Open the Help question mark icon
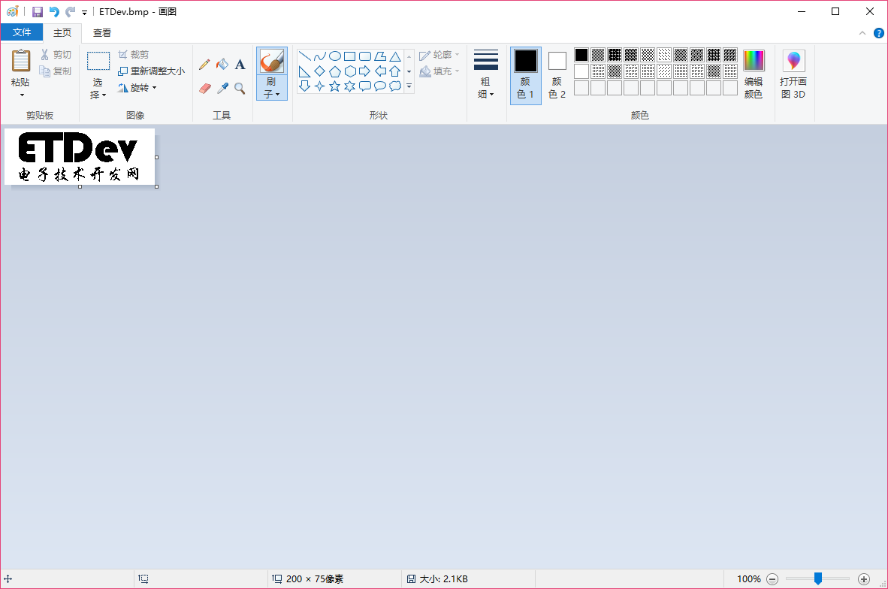 tap(879, 33)
